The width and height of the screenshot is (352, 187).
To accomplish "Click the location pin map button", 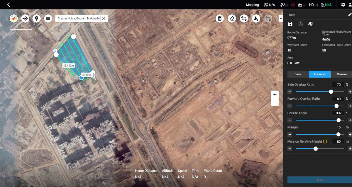I will coord(36,19).
